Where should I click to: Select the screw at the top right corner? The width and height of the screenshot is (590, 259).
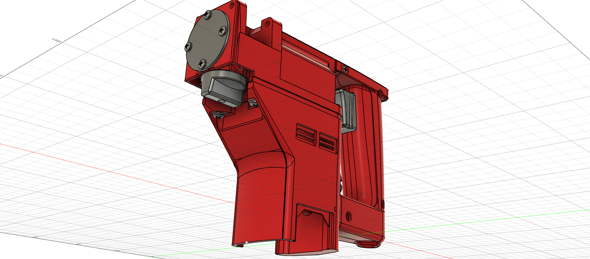tap(345, 69)
